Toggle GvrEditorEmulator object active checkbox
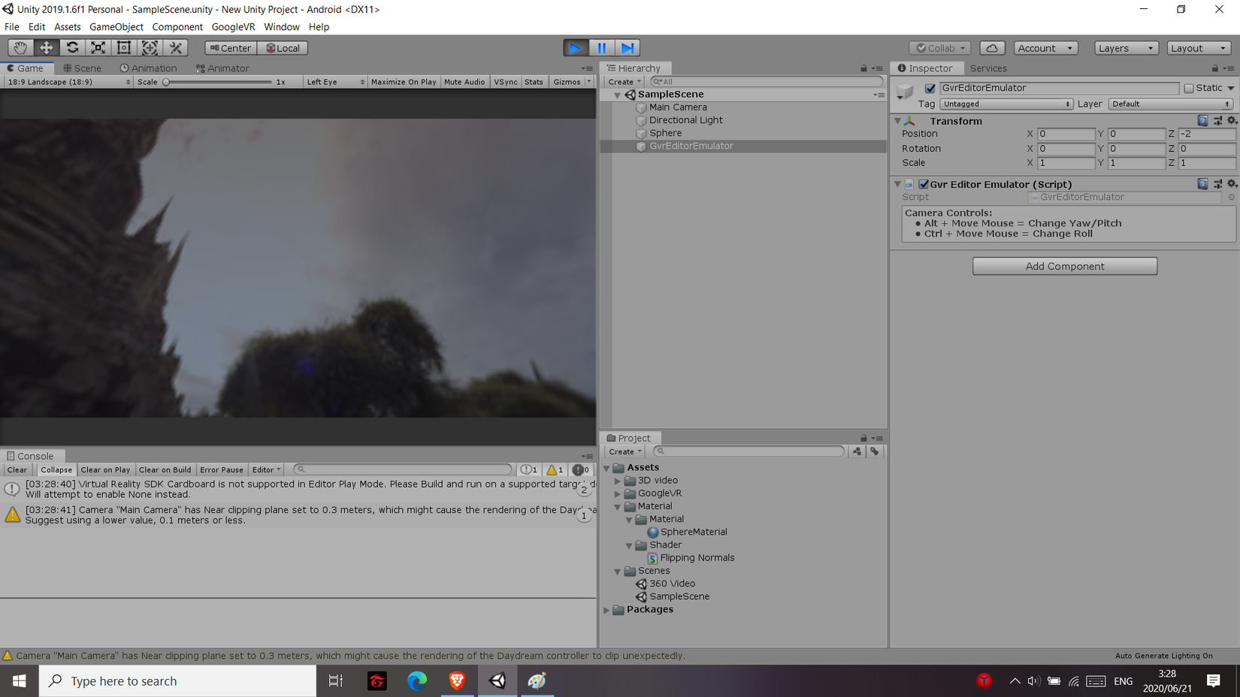Viewport: 1240px width, 697px height. (x=930, y=89)
